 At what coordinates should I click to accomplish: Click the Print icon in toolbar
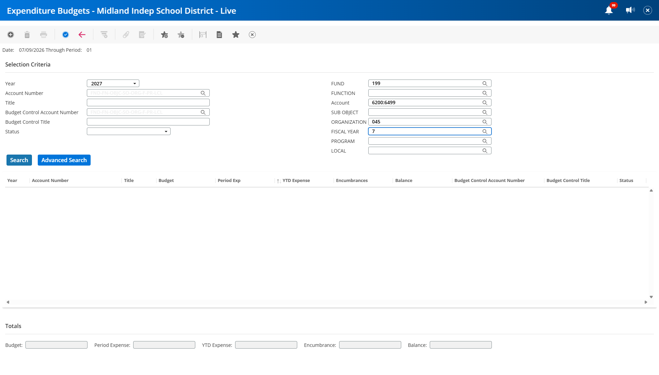tap(44, 35)
